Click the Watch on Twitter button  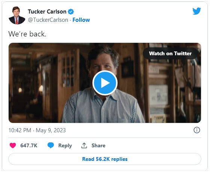point(170,53)
